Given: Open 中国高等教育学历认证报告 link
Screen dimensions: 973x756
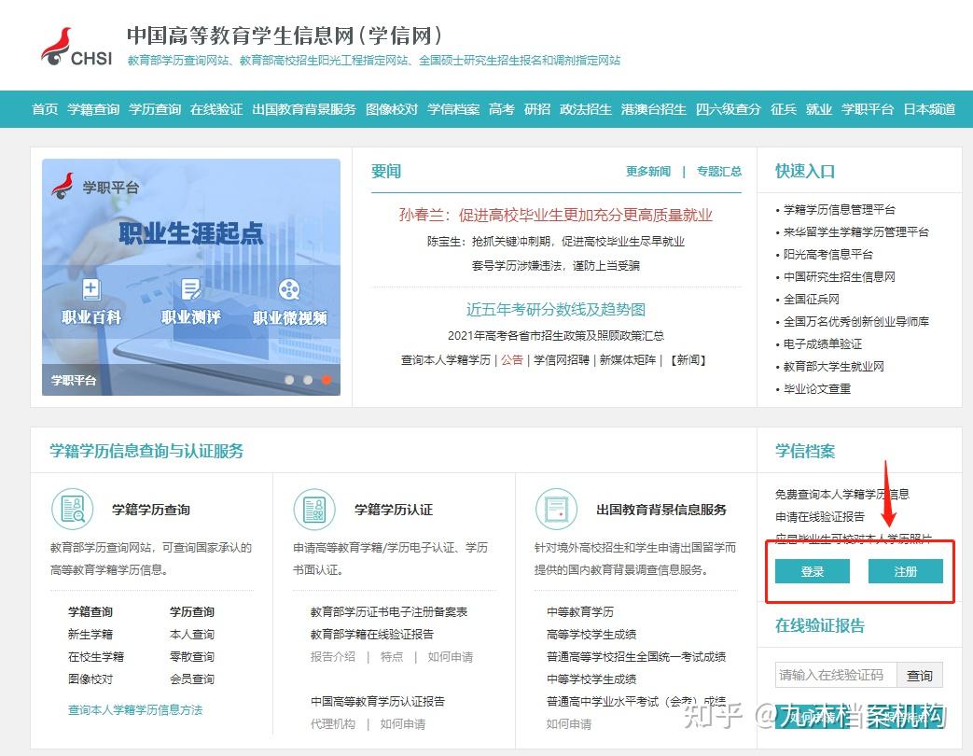Looking at the screenshot, I should (378, 701).
